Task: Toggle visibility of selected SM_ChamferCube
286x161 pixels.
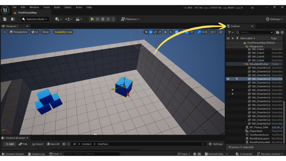Action: tap(228, 79)
